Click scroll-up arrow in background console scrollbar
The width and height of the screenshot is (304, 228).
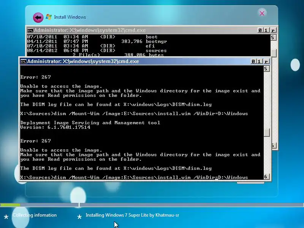273,37
